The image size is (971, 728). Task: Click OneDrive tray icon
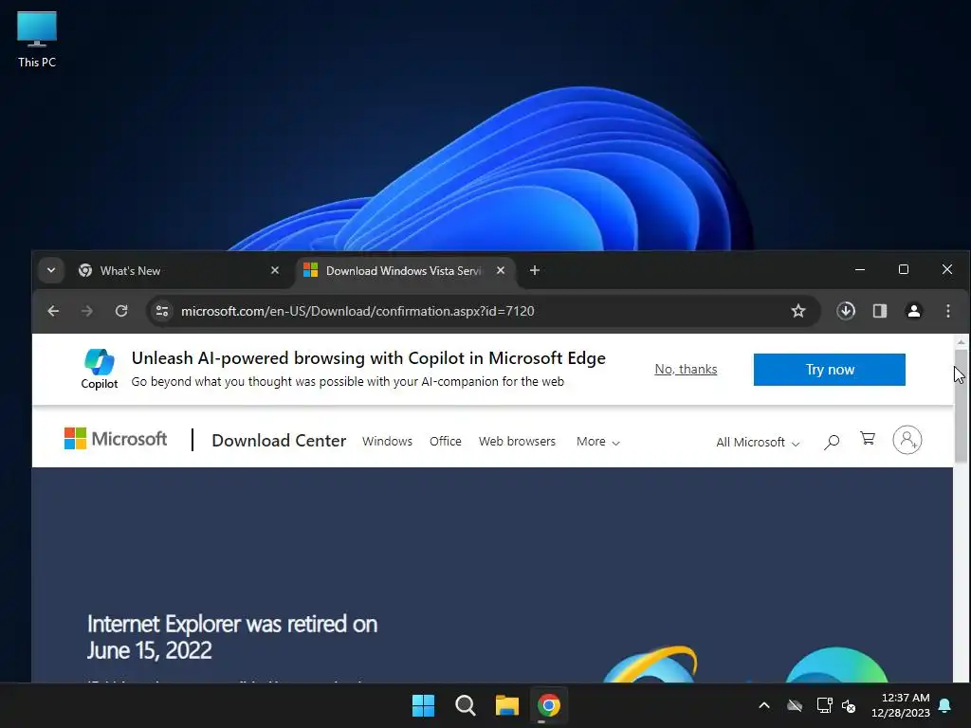[x=795, y=705]
